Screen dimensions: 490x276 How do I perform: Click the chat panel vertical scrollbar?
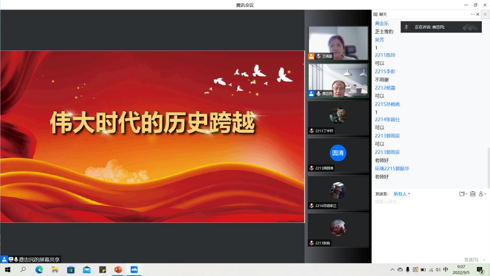tap(488, 168)
